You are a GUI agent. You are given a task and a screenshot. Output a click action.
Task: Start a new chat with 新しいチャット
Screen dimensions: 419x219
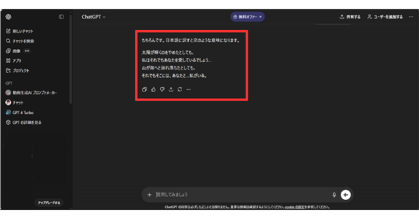pyautogui.click(x=23, y=31)
